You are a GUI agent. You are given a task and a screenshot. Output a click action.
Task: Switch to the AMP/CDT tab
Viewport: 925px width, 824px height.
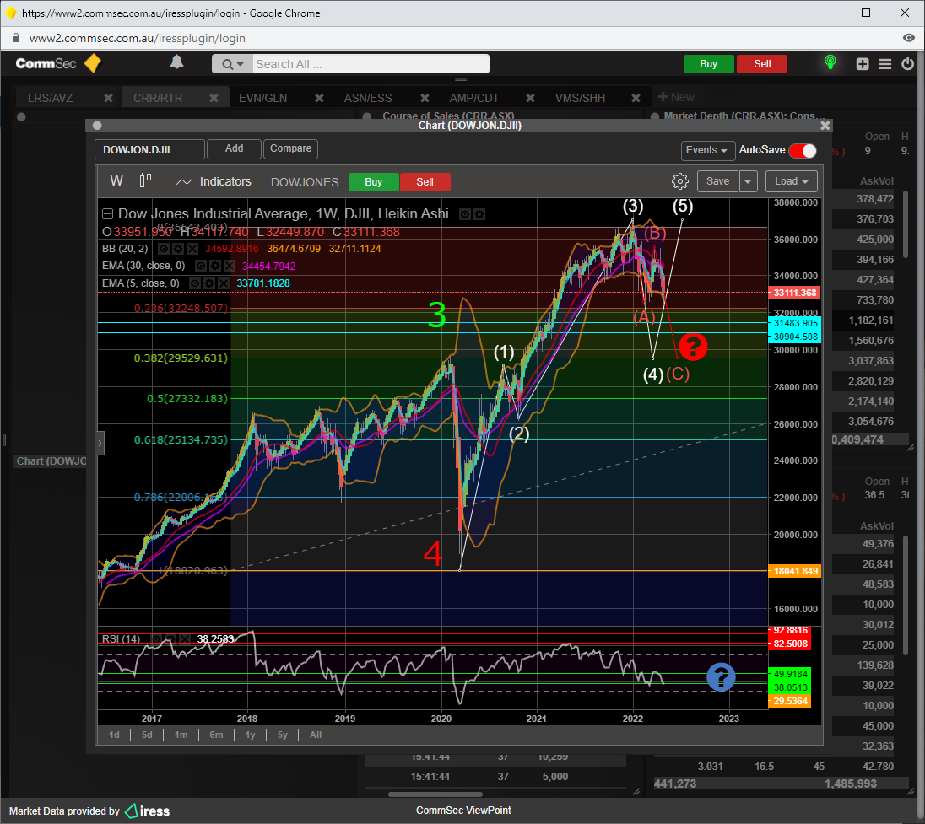click(473, 98)
